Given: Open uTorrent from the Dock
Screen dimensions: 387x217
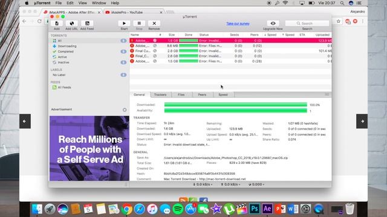Looking at the screenshot, I should tap(229, 209).
